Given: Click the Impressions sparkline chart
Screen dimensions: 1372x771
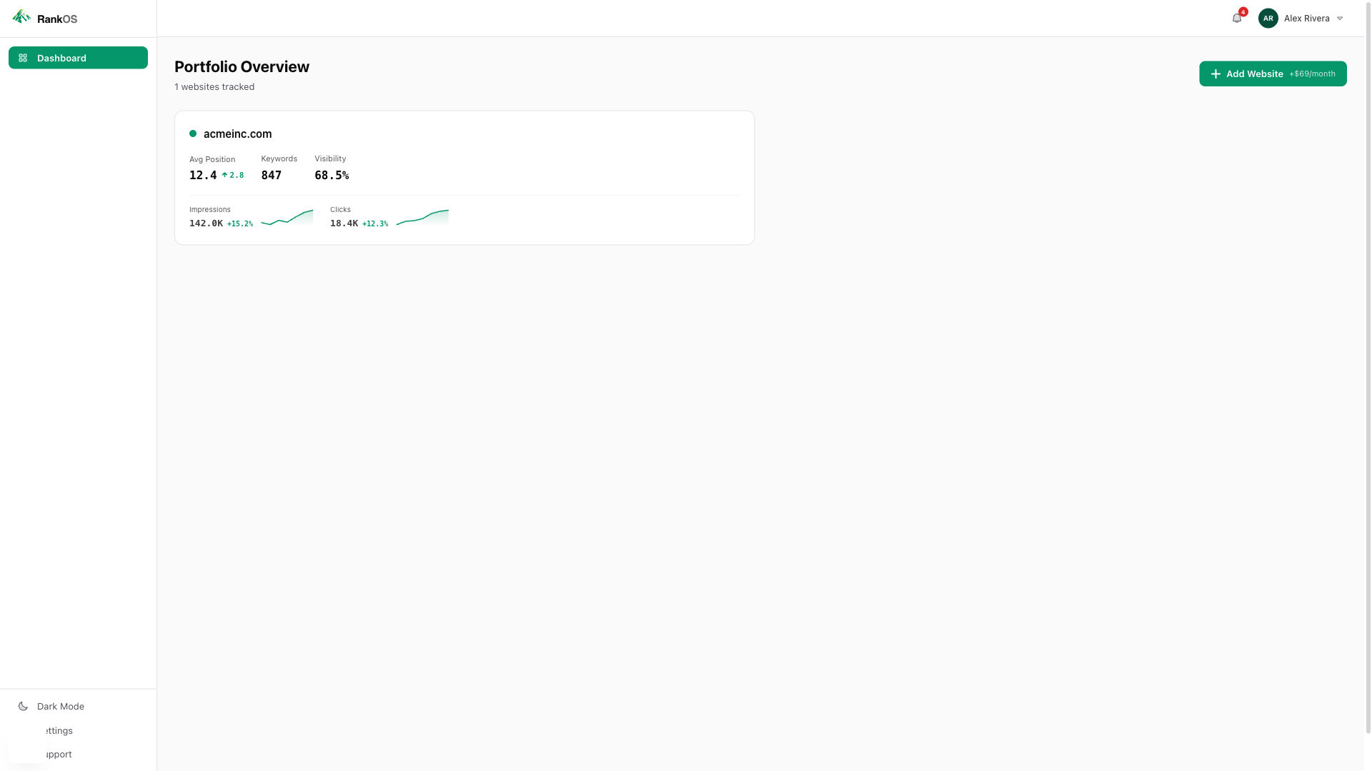Looking at the screenshot, I should [x=287, y=218].
